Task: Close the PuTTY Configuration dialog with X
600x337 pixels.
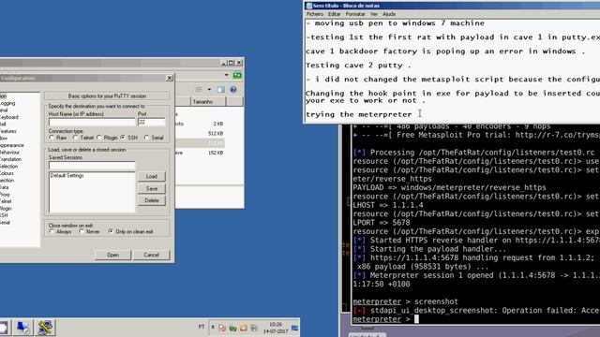Action: [x=170, y=78]
